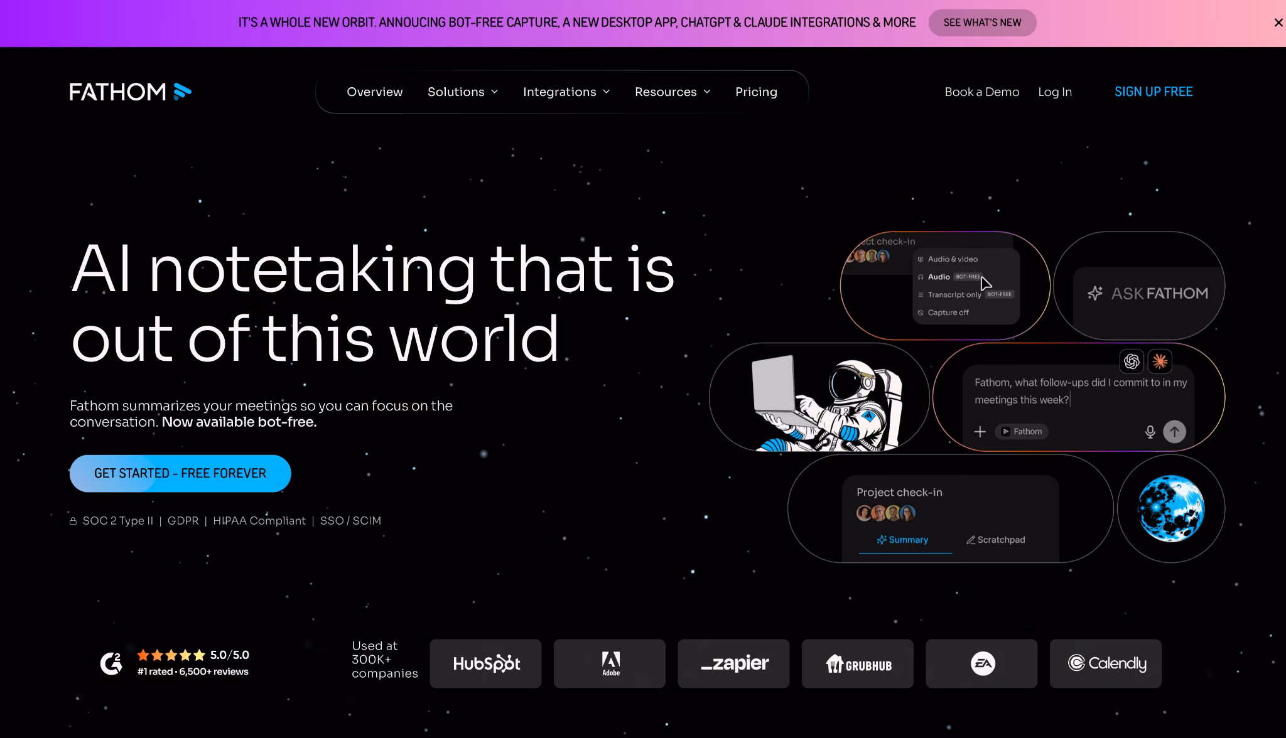
Task: Click the prompt text about follow-ups
Action: point(1081,391)
